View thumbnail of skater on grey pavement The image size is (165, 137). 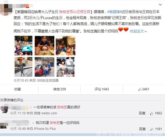point(23,67)
